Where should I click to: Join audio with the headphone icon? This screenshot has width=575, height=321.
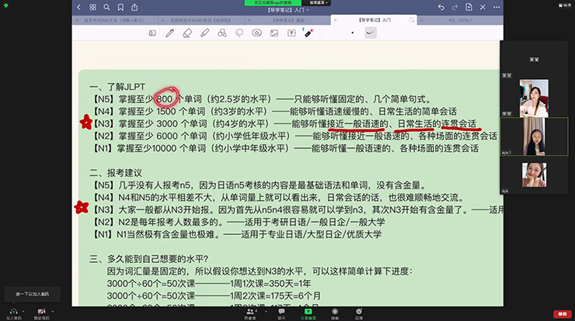13,313
